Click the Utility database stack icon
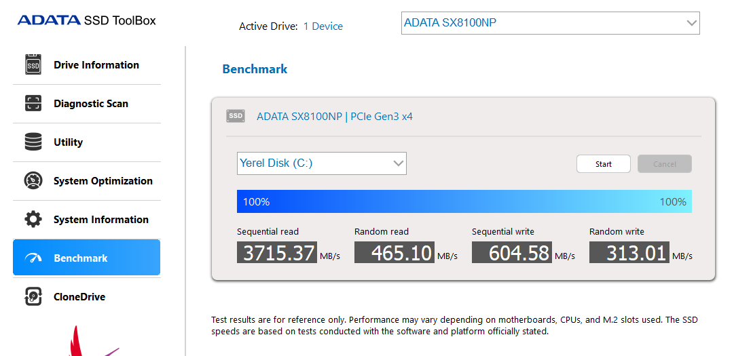Screen dimensions: 734x356 [x=33, y=142]
